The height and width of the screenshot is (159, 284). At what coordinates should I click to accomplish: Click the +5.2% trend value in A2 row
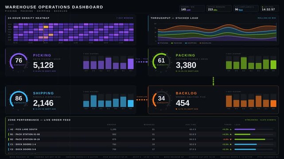[226, 129]
